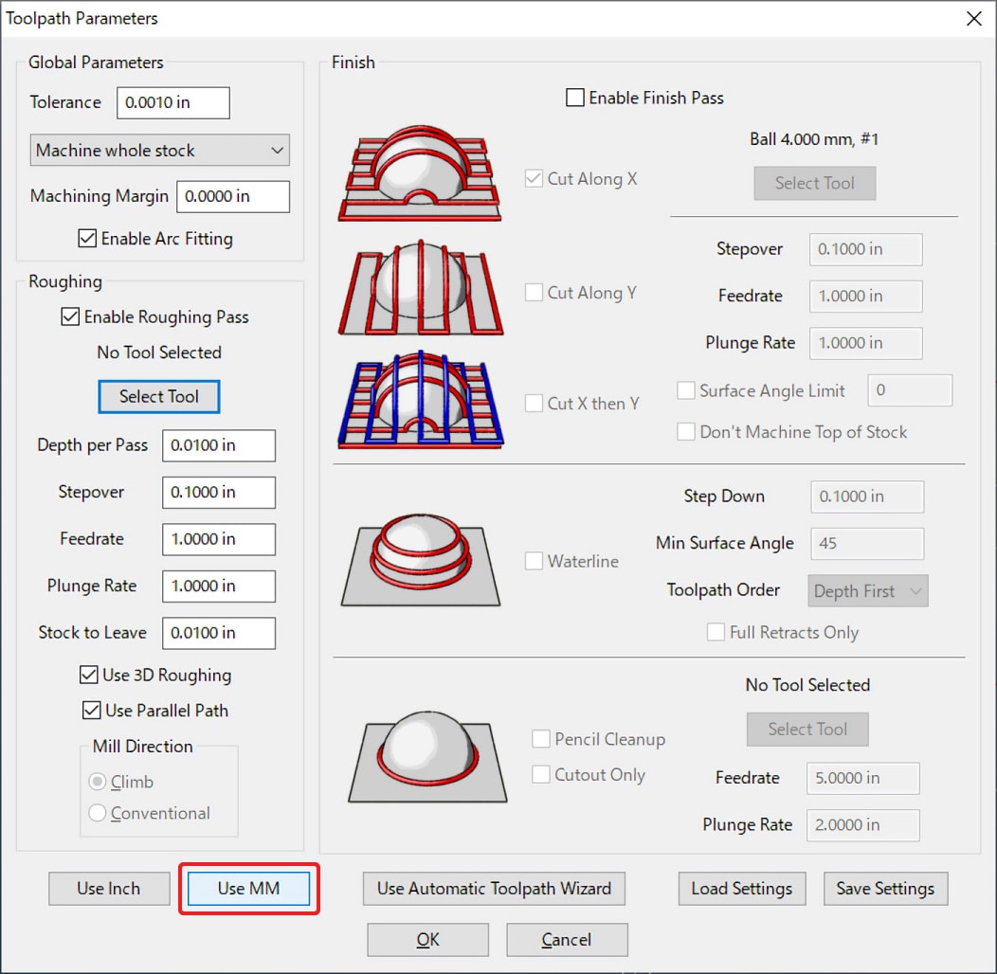The image size is (997, 974).
Task: Toggle Enable Arc Fitting option
Action: [x=87, y=239]
